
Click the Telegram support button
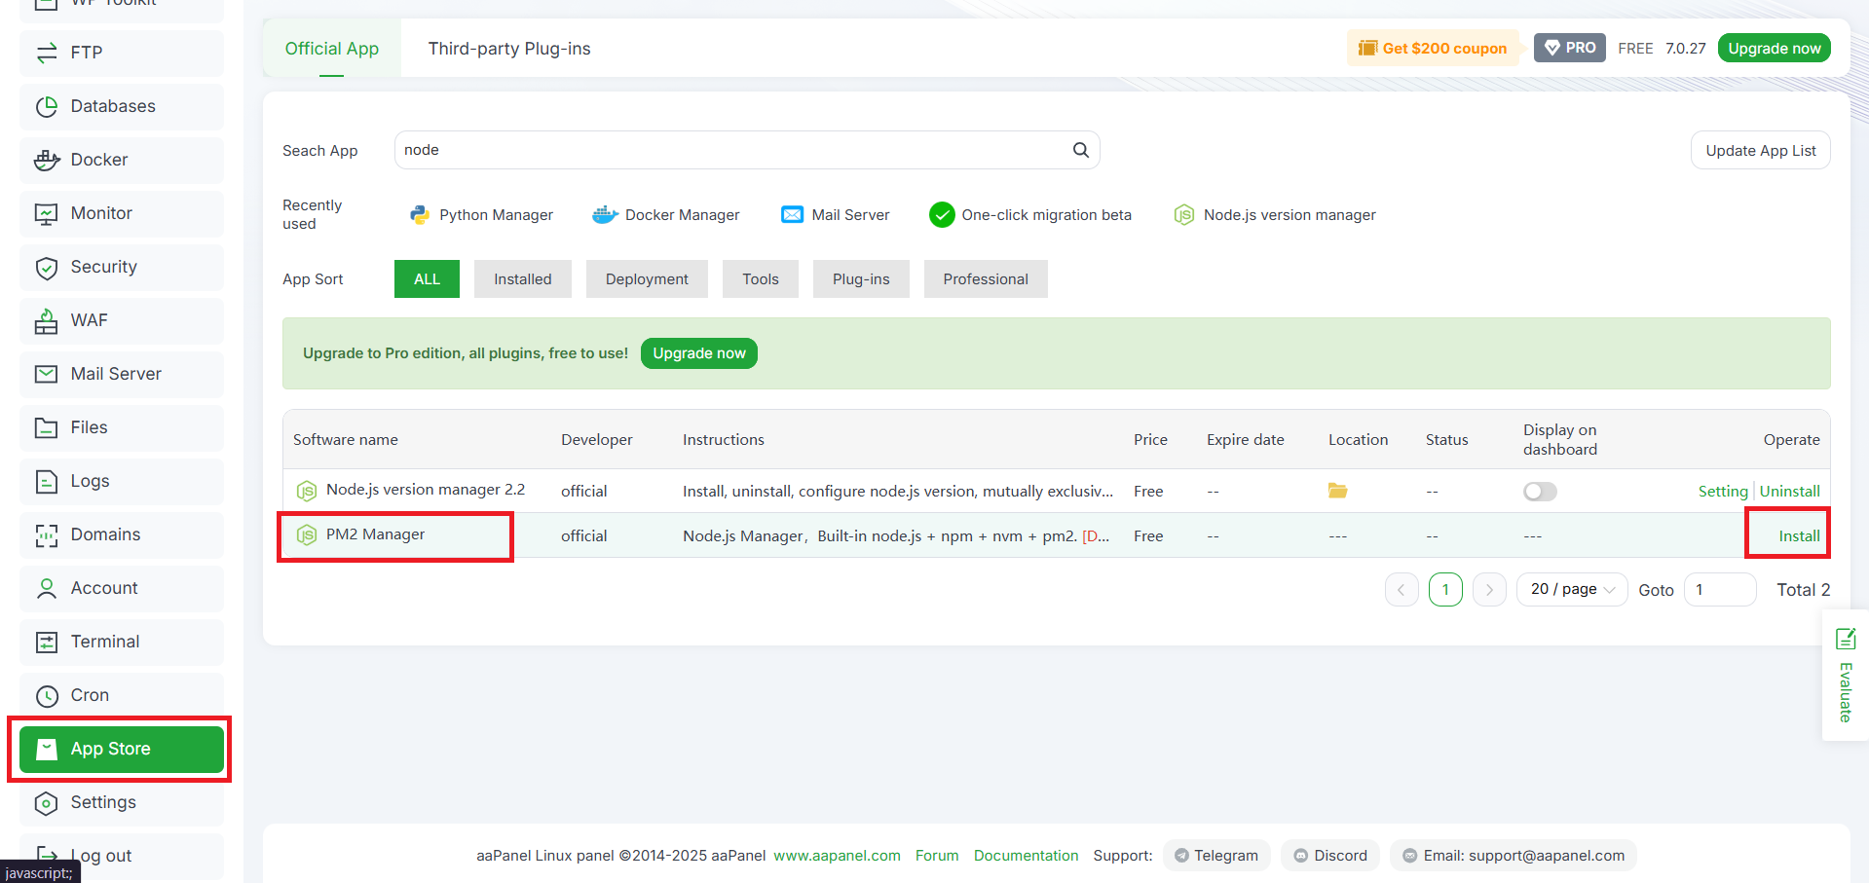[x=1216, y=856]
